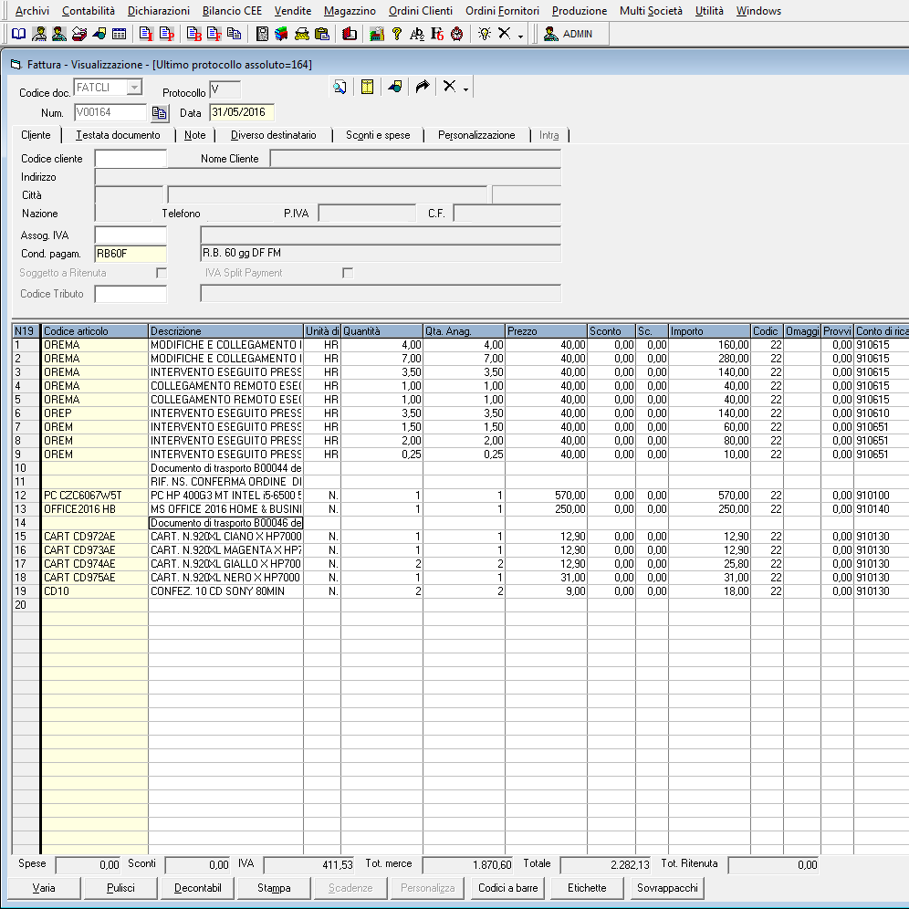The width and height of the screenshot is (909, 909).
Task: Click the Etichette button
Action: (x=587, y=887)
